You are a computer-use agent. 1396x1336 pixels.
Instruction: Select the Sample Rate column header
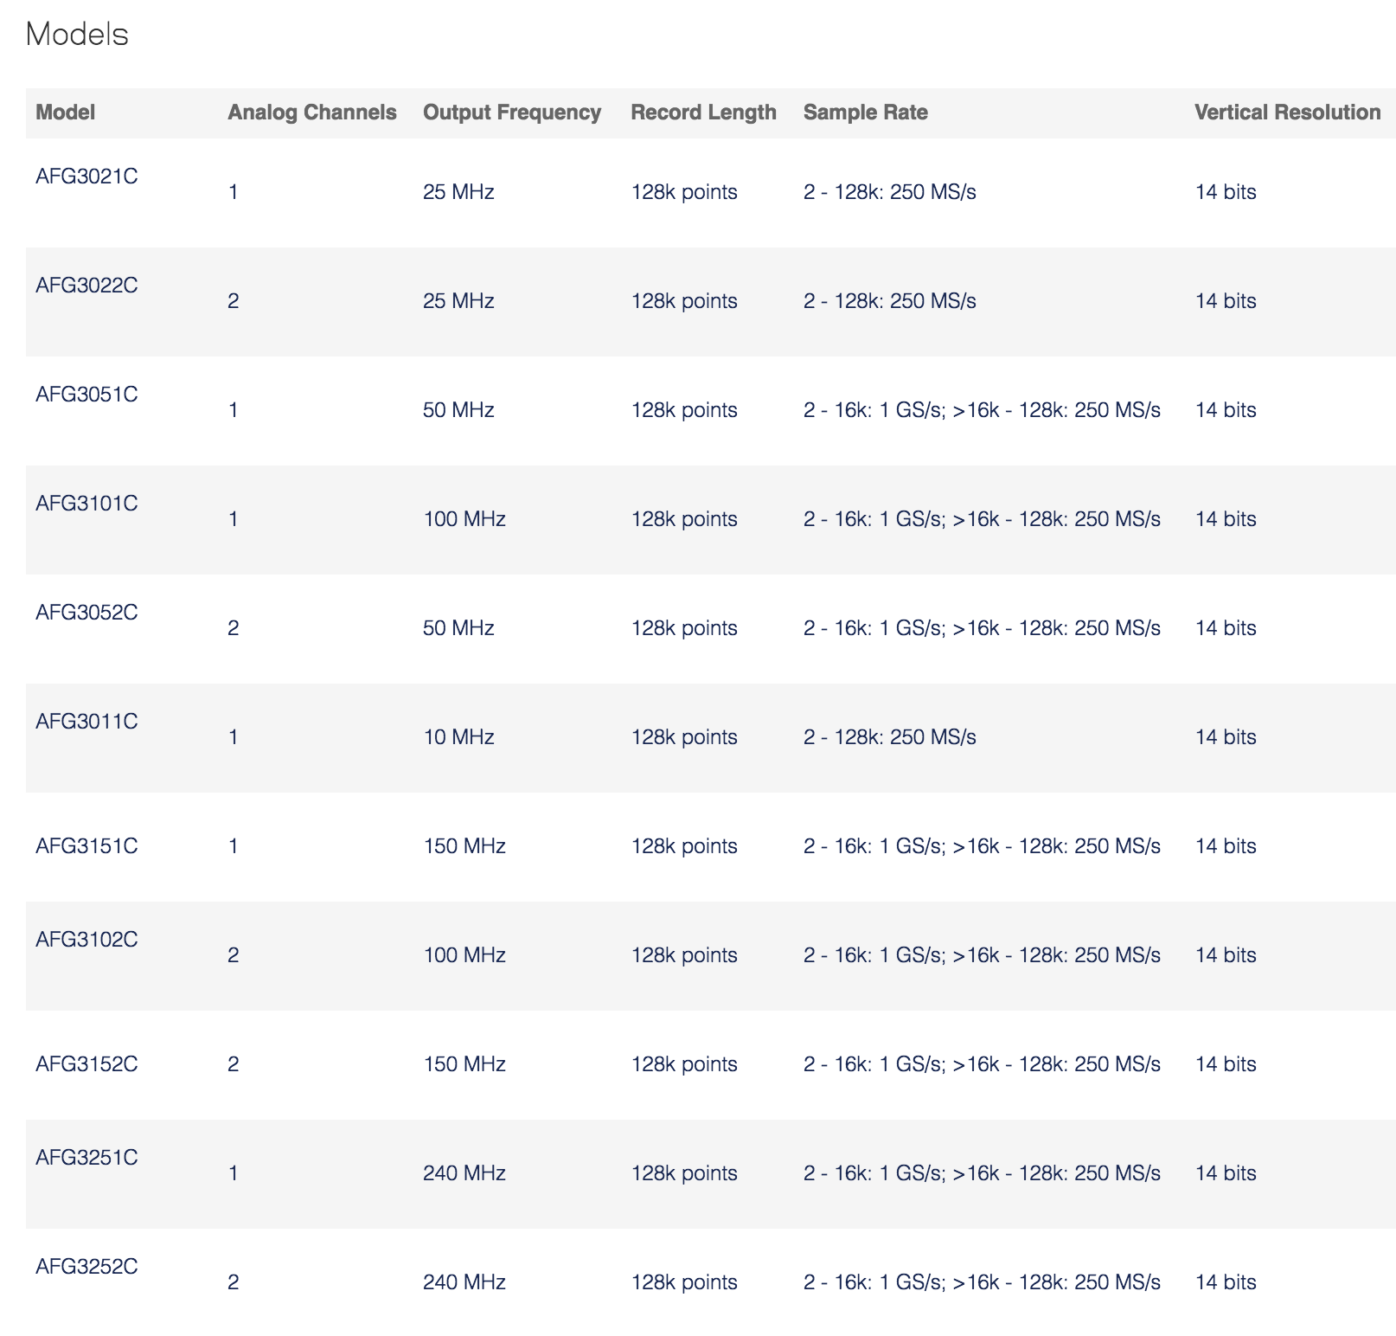865,112
